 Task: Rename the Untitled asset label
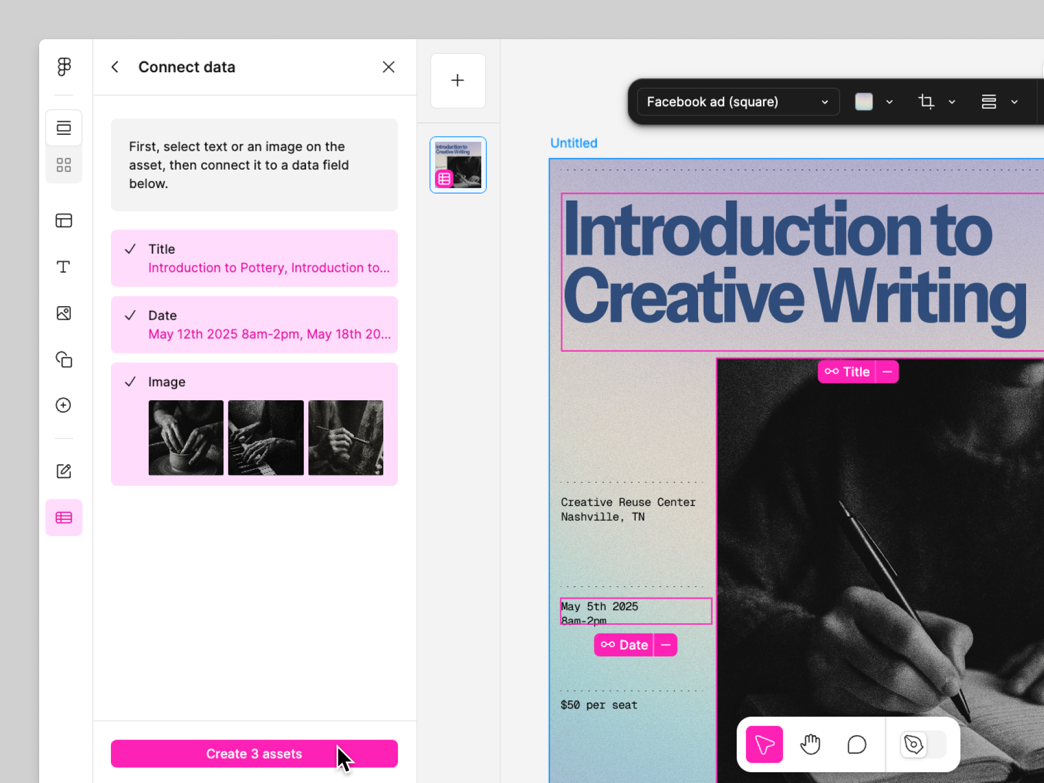pyautogui.click(x=573, y=142)
